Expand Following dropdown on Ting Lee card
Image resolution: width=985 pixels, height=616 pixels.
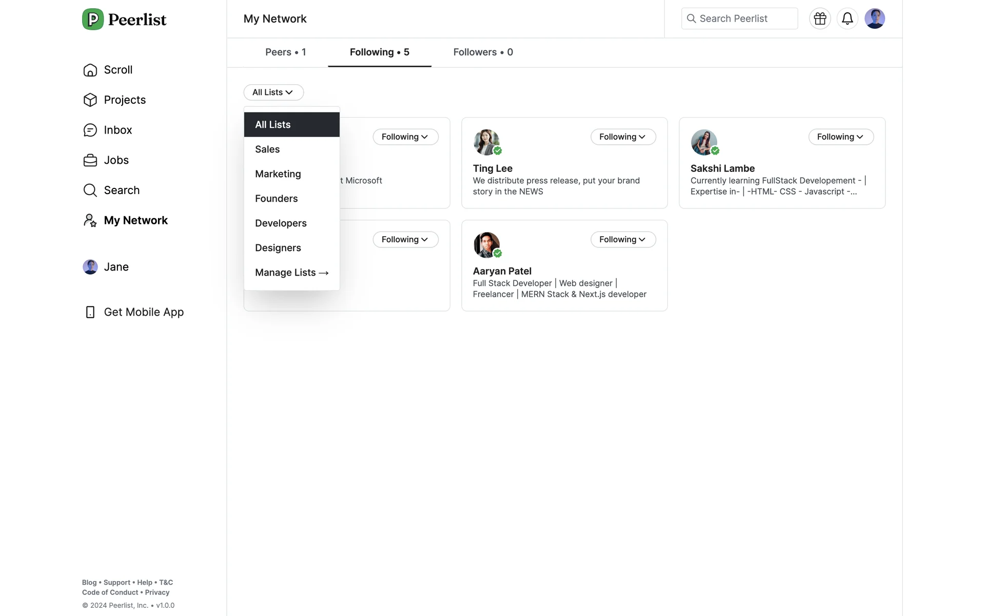[x=623, y=137]
